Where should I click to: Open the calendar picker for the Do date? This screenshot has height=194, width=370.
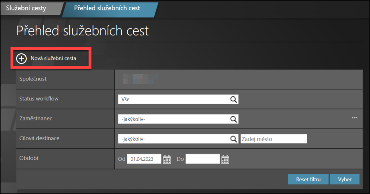pyautogui.click(x=225, y=159)
